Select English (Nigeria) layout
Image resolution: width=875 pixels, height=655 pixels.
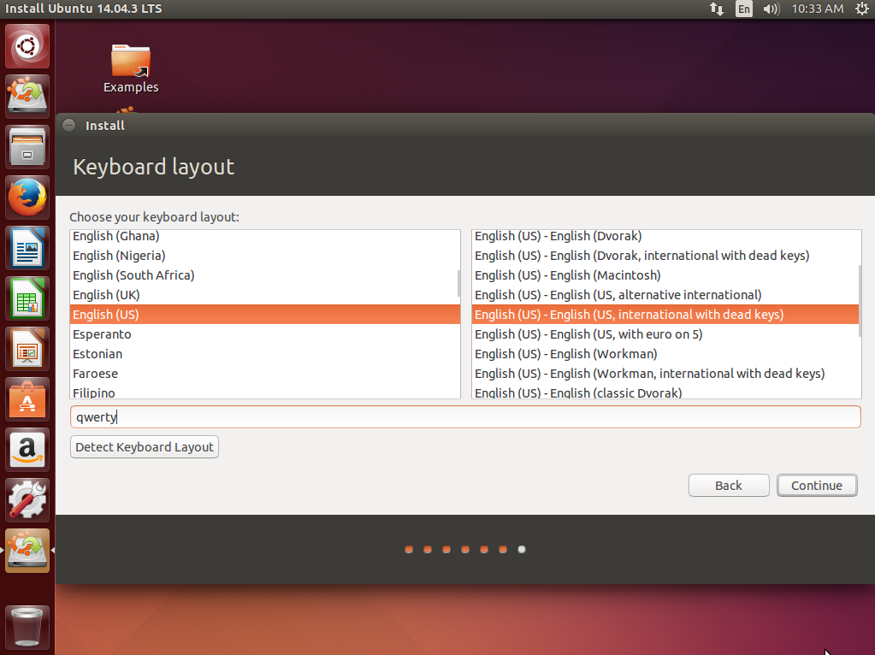[x=265, y=256]
